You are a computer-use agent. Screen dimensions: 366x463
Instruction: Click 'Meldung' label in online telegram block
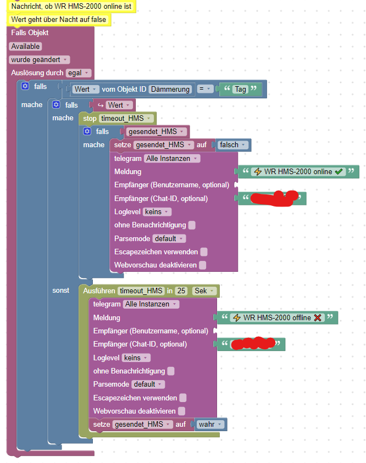coord(127,171)
